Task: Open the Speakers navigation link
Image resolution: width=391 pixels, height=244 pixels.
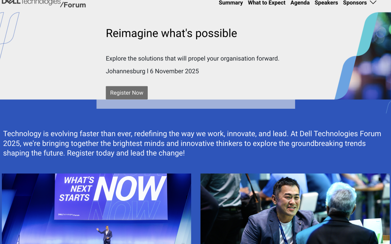Action: click(x=326, y=3)
